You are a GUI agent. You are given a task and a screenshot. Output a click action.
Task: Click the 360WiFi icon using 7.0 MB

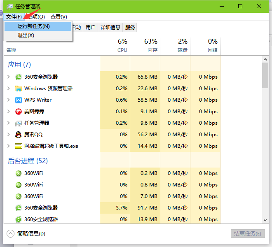(x=19, y=196)
